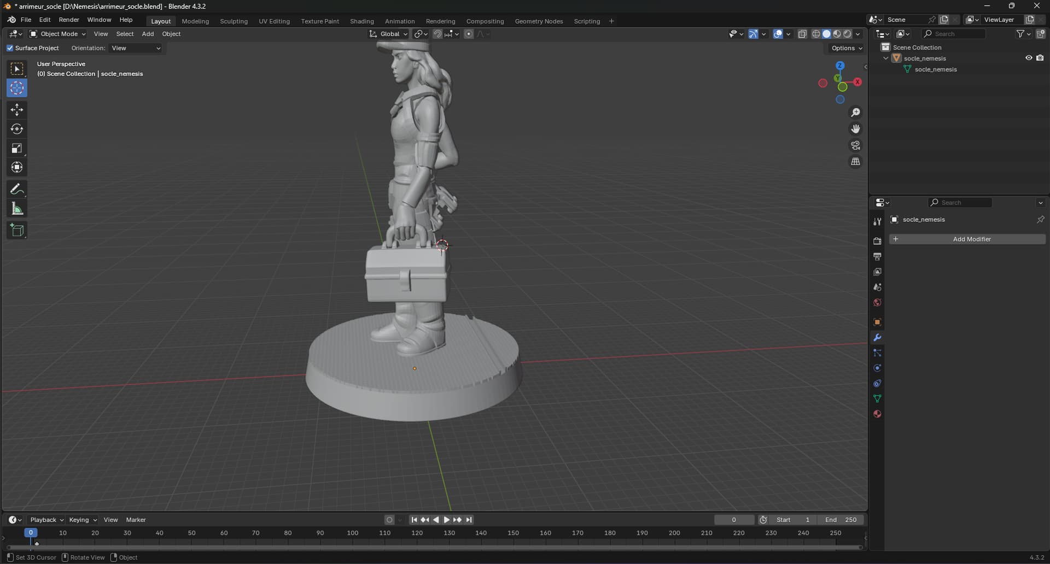Hide socle_nemesis collection in viewport
The height and width of the screenshot is (564, 1050).
click(1028, 58)
